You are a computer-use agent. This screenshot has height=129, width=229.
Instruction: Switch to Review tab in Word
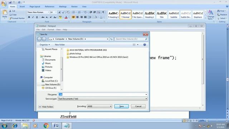74,6
